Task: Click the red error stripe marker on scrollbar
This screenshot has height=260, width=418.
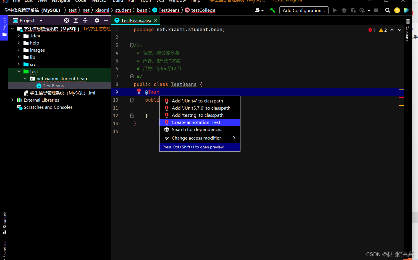Action: 401,98
